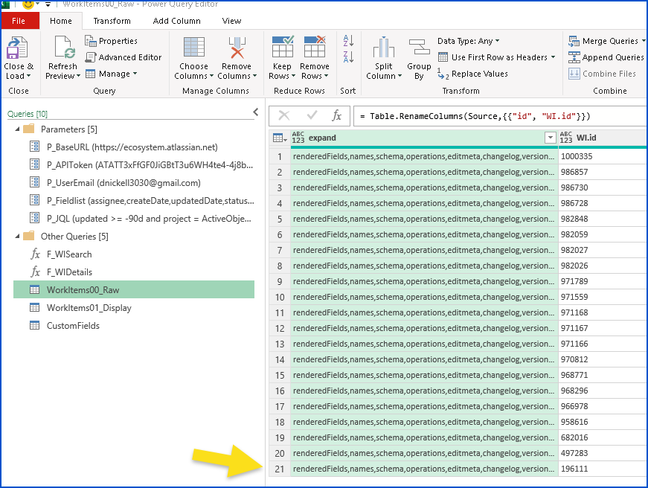Screen dimensions: 648x488
Task: Click Close & Load
Action: click(19, 56)
